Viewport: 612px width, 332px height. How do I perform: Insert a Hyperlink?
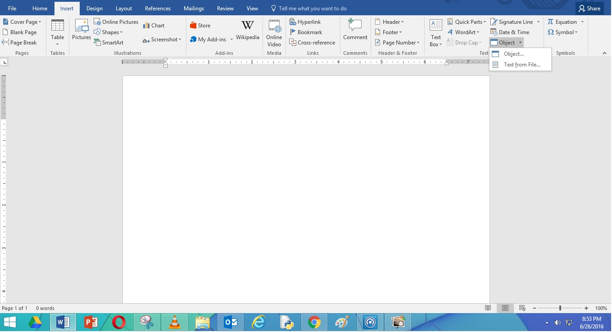tap(305, 22)
